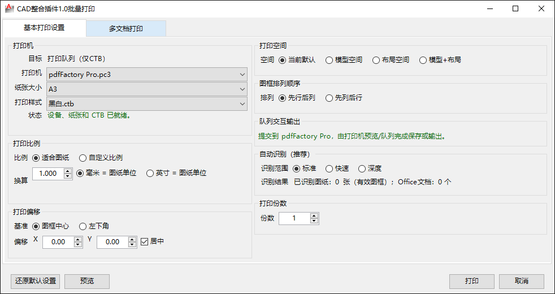Select 图框中心 as offset base
Viewport: 555px width, 294px height.
click(51, 226)
